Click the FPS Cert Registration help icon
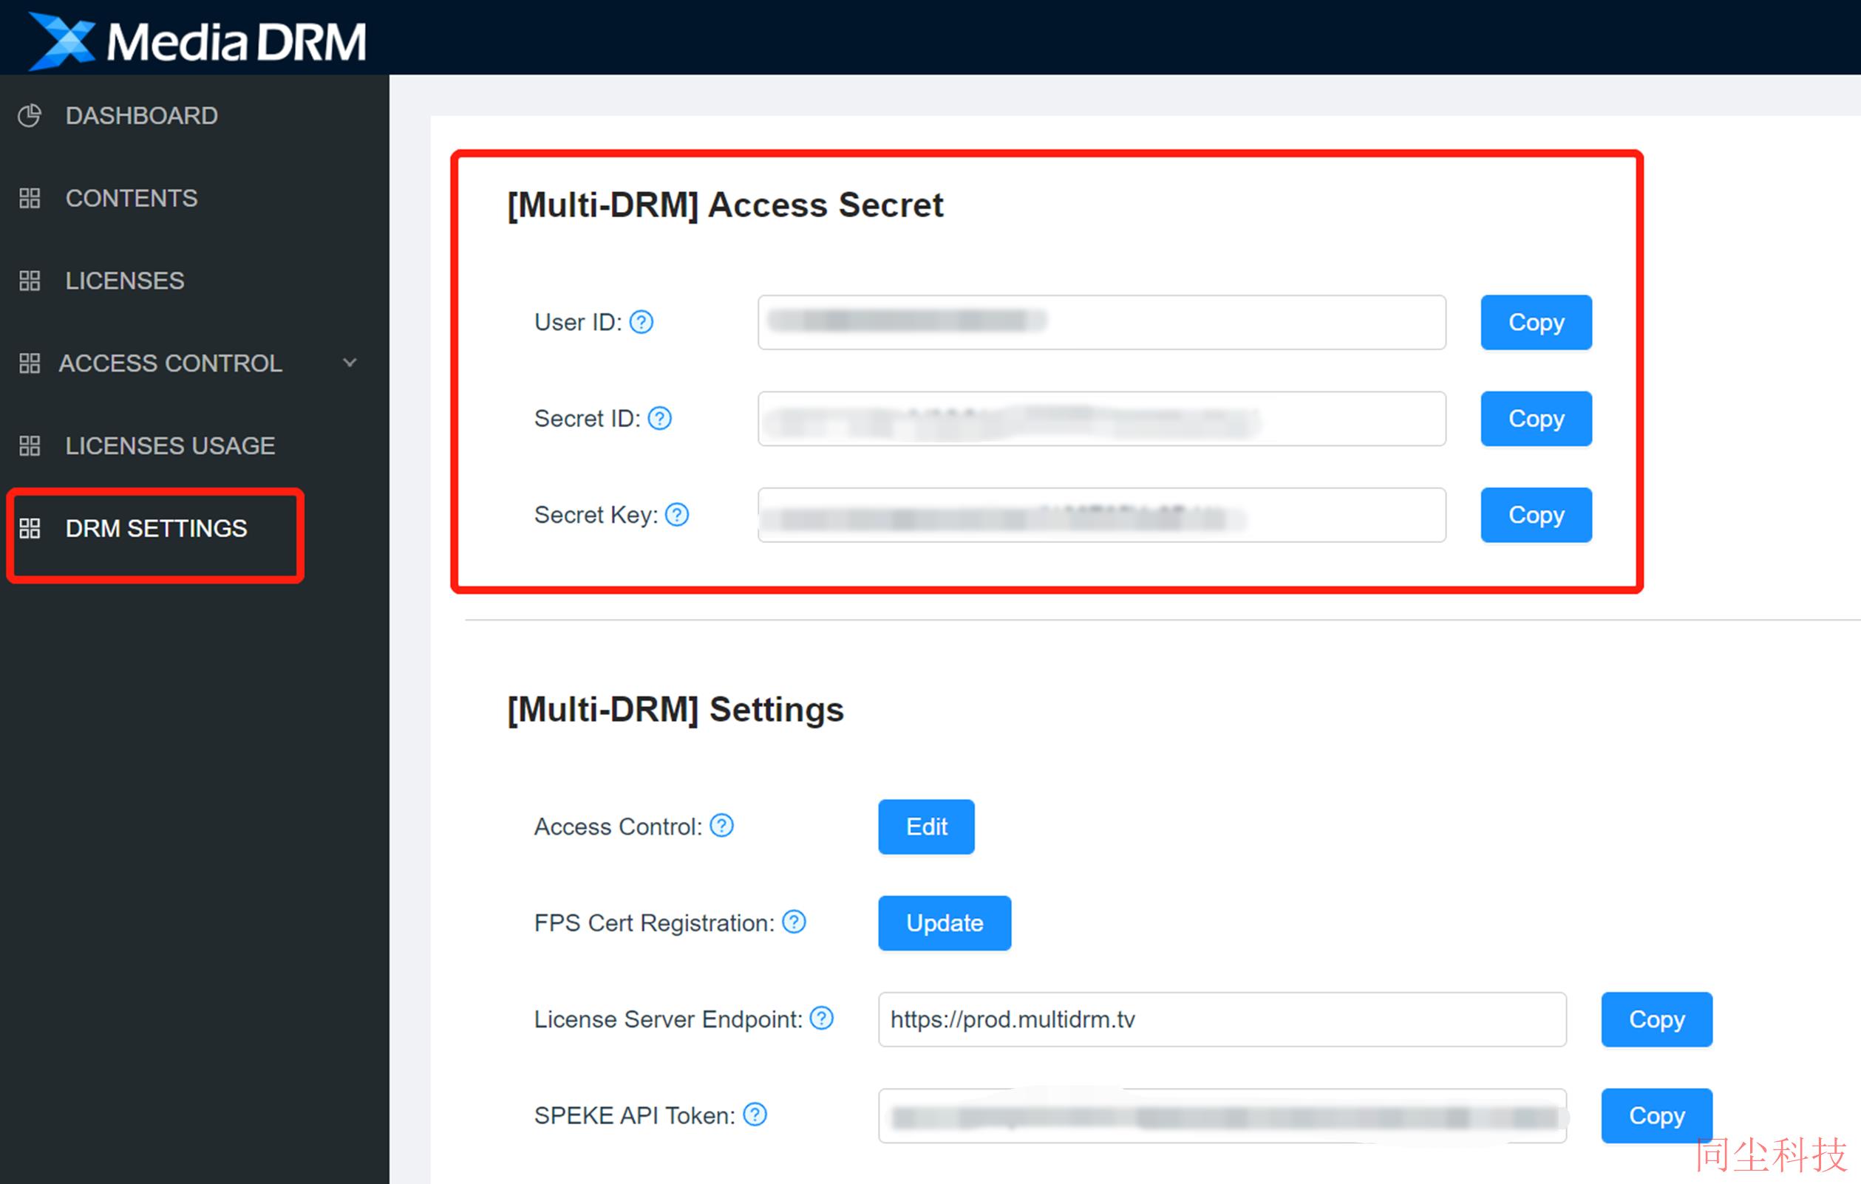The height and width of the screenshot is (1184, 1861). pyautogui.click(x=794, y=921)
